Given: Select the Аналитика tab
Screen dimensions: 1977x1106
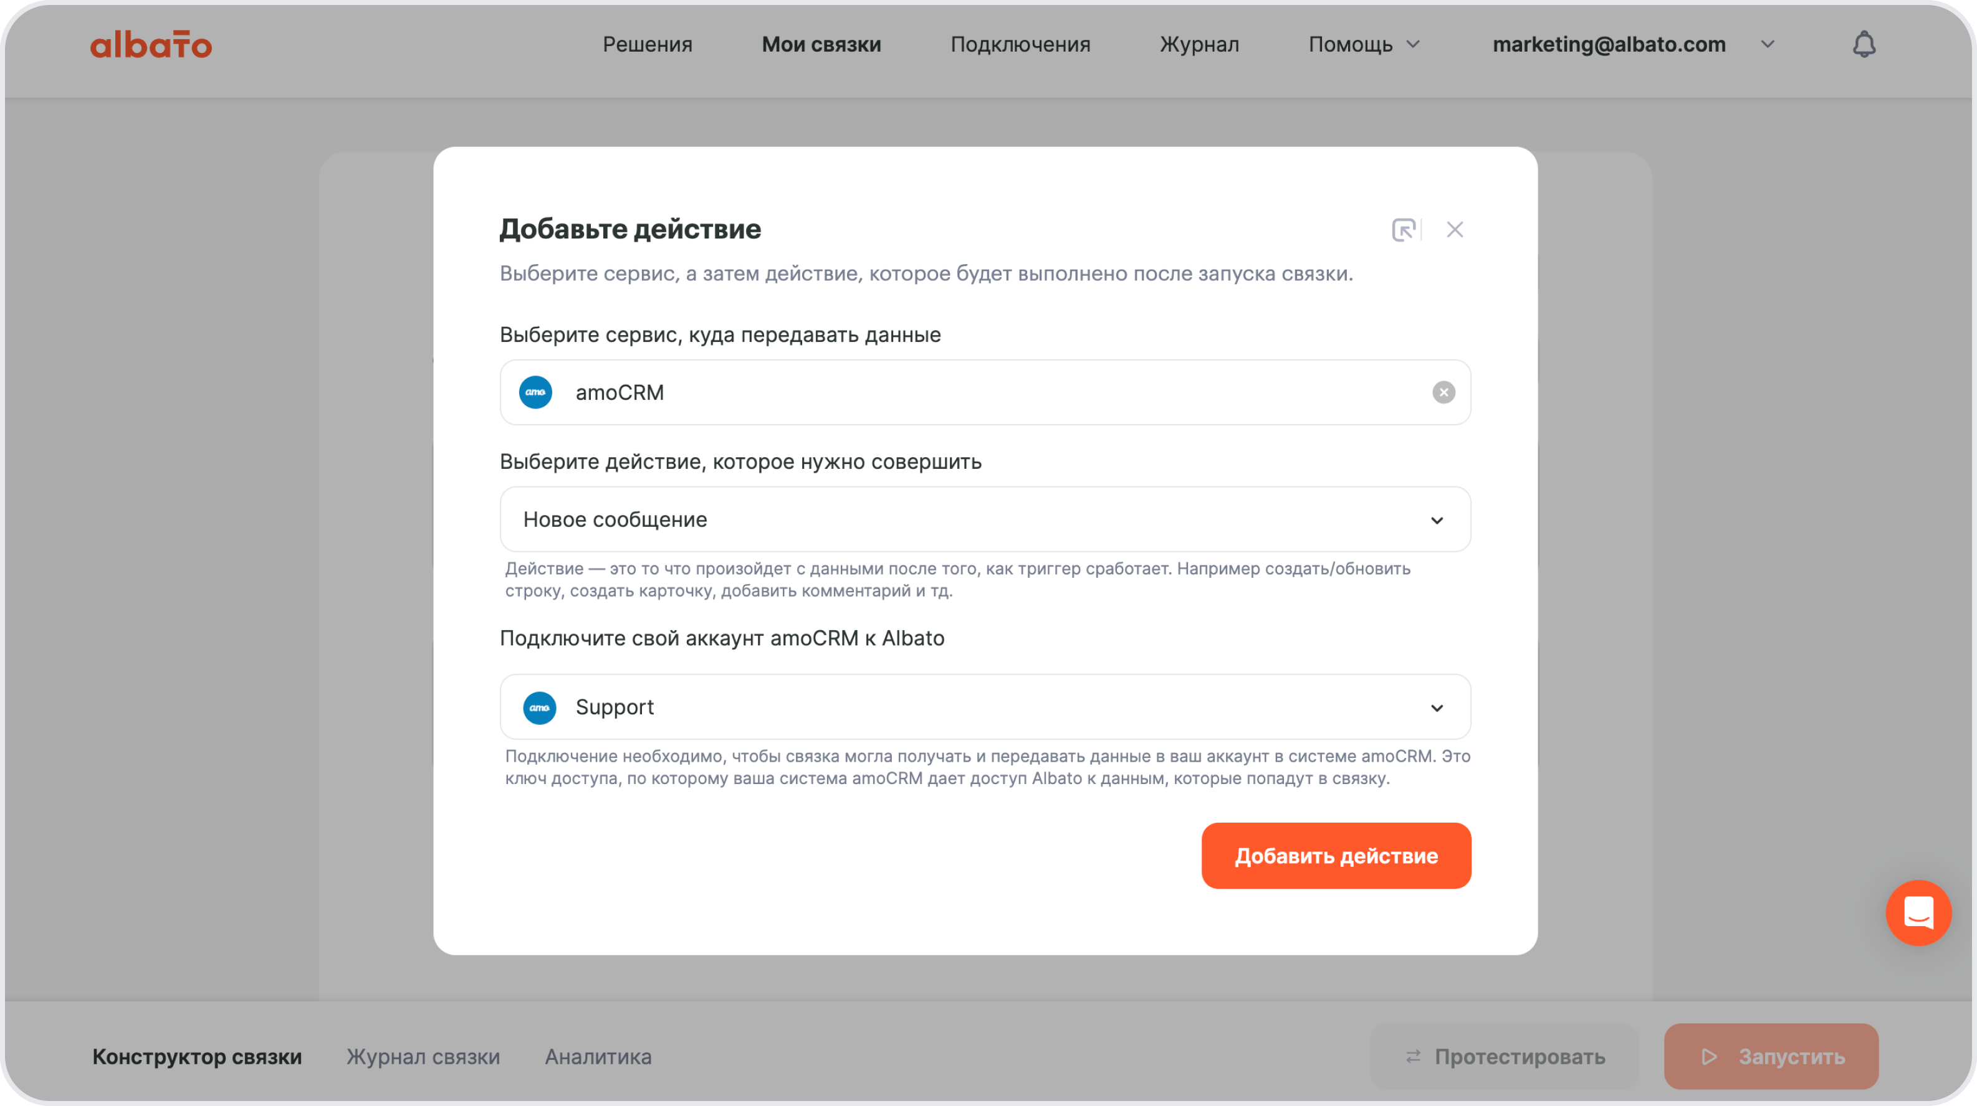Looking at the screenshot, I should pyautogui.click(x=598, y=1056).
